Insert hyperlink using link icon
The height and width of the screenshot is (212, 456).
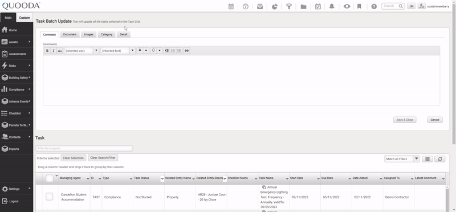[187, 51]
